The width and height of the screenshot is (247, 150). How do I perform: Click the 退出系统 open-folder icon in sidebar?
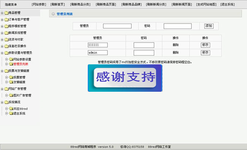click(11, 113)
